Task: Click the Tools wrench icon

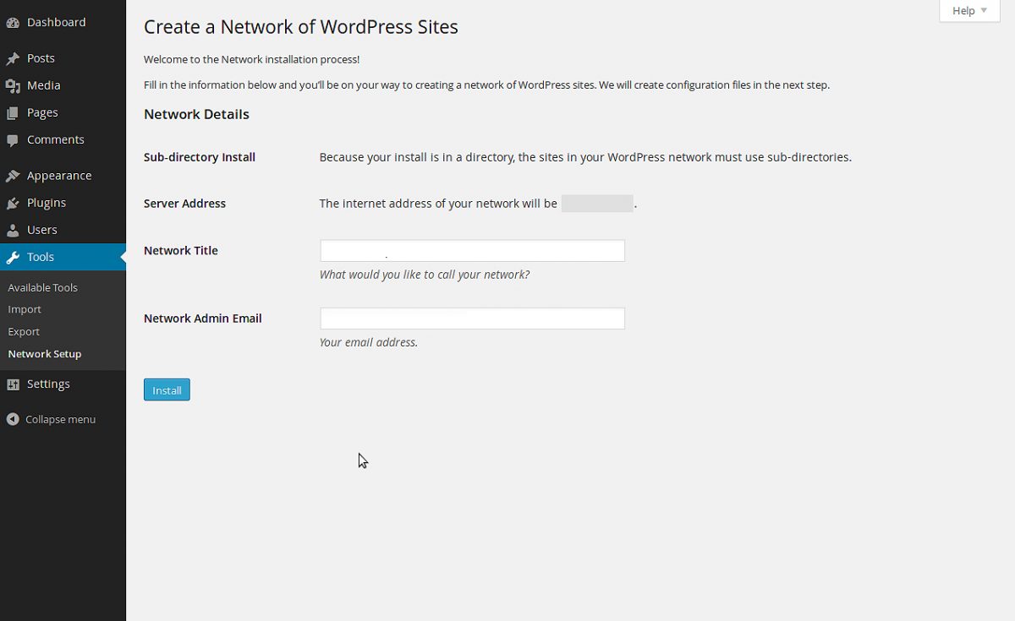Action: click(13, 256)
